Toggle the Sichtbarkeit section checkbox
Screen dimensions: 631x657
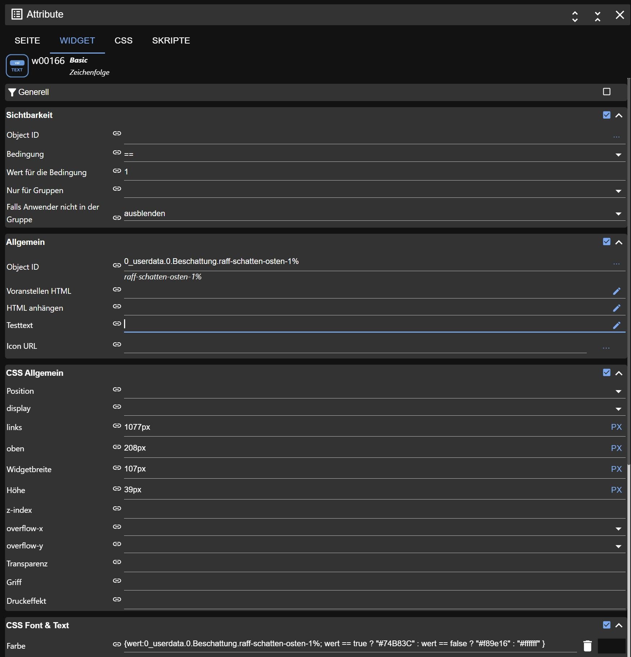point(607,115)
